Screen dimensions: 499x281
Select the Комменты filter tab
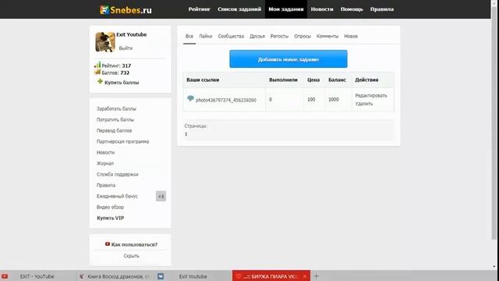[327, 37]
